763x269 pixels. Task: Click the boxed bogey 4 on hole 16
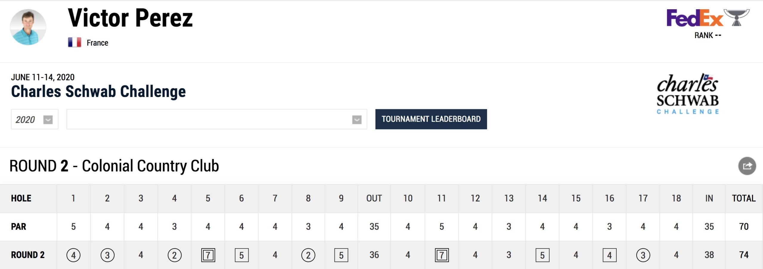(610, 255)
